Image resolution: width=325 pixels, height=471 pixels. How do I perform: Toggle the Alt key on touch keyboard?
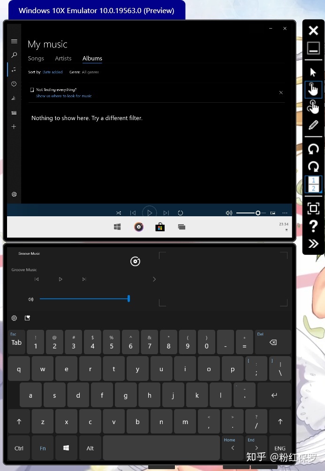pyautogui.click(x=90, y=448)
